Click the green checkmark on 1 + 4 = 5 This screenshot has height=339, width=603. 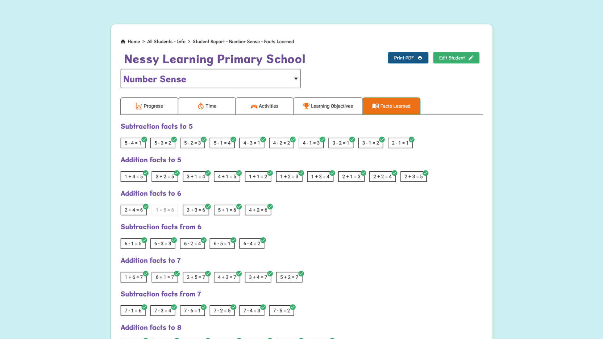tap(146, 173)
